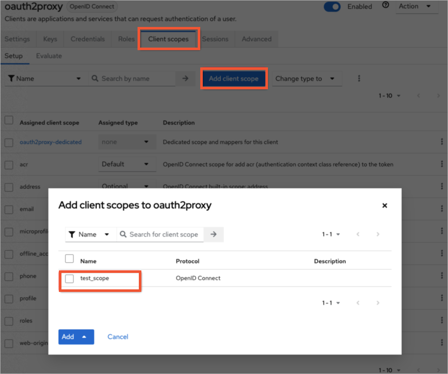Click the test_scope name text
448x374 pixels.
95,278
